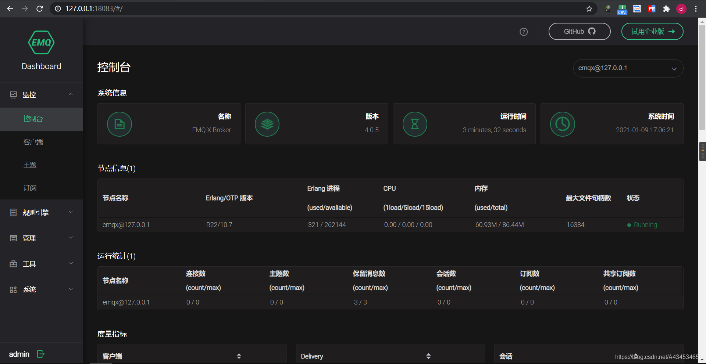
Task: Click the Dashboard title text
Action: pos(41,66)
